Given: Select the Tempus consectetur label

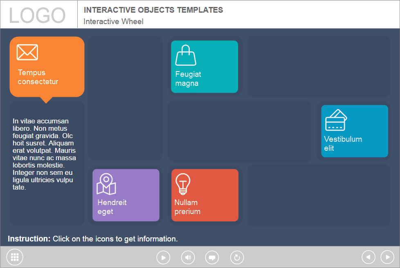Looking at the screenshot, I should (38, 77).
